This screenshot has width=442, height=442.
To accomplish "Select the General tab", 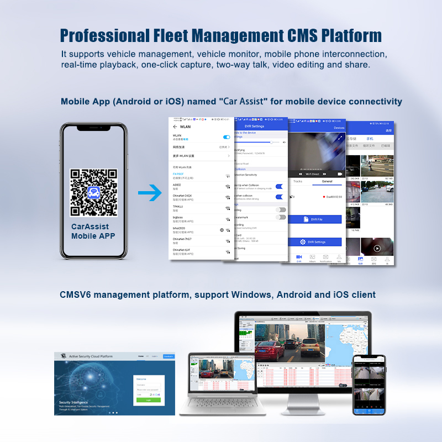I will 327,181.
